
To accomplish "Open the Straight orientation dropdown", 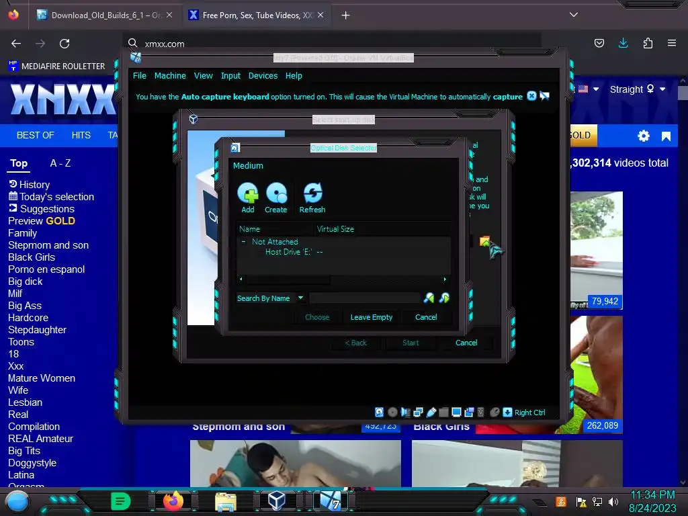I will [638, 89].
